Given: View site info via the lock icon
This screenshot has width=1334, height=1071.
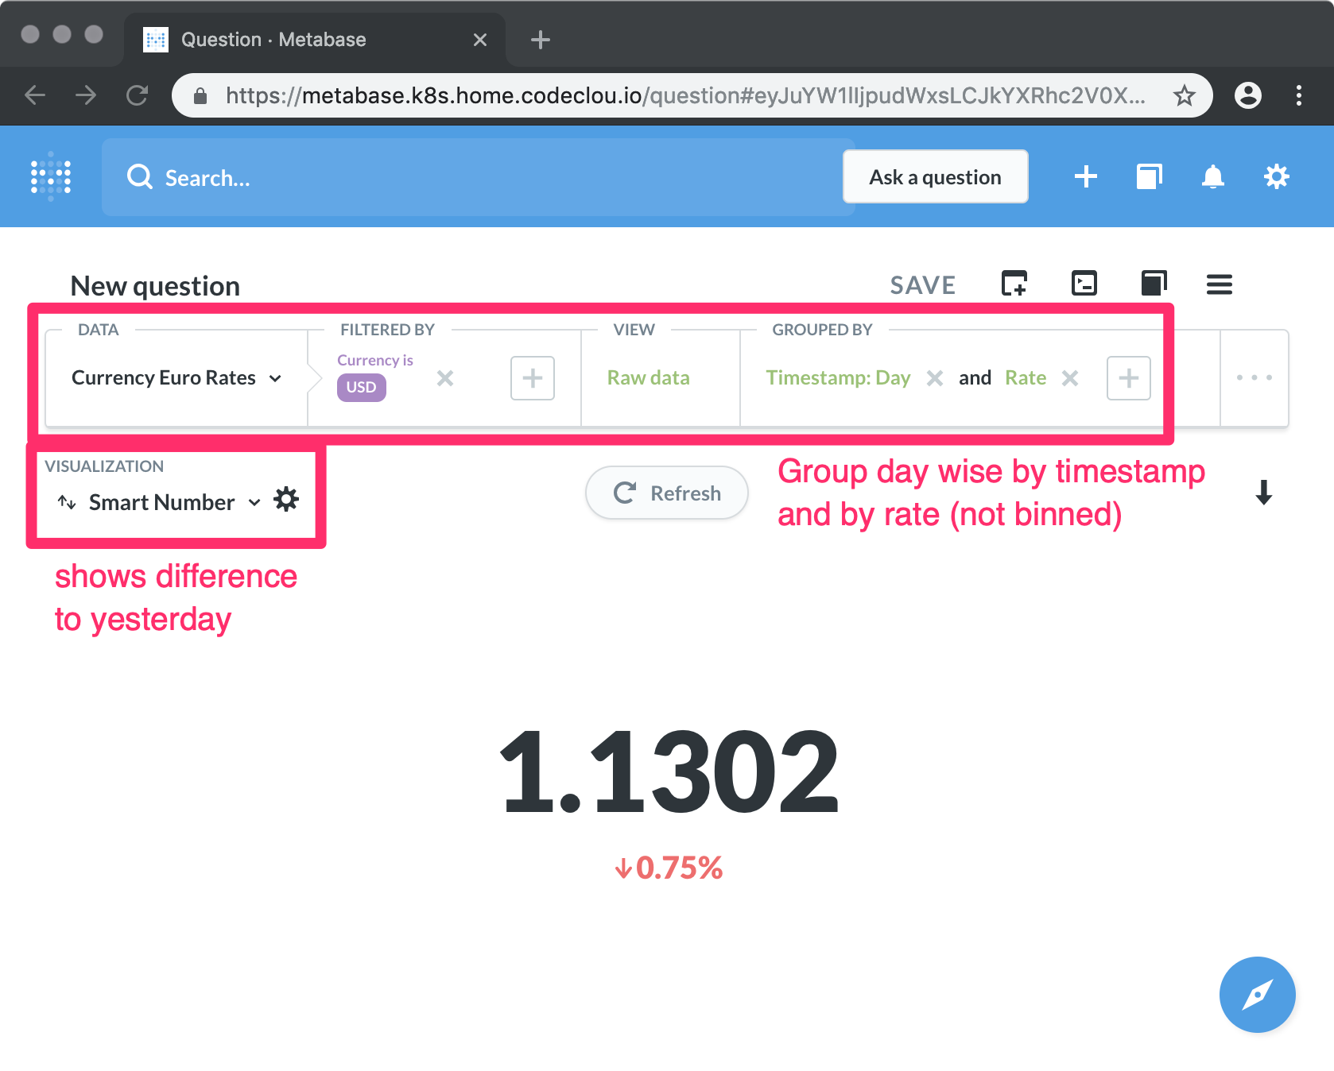Looking at the screenshot, I should (200, 96).
